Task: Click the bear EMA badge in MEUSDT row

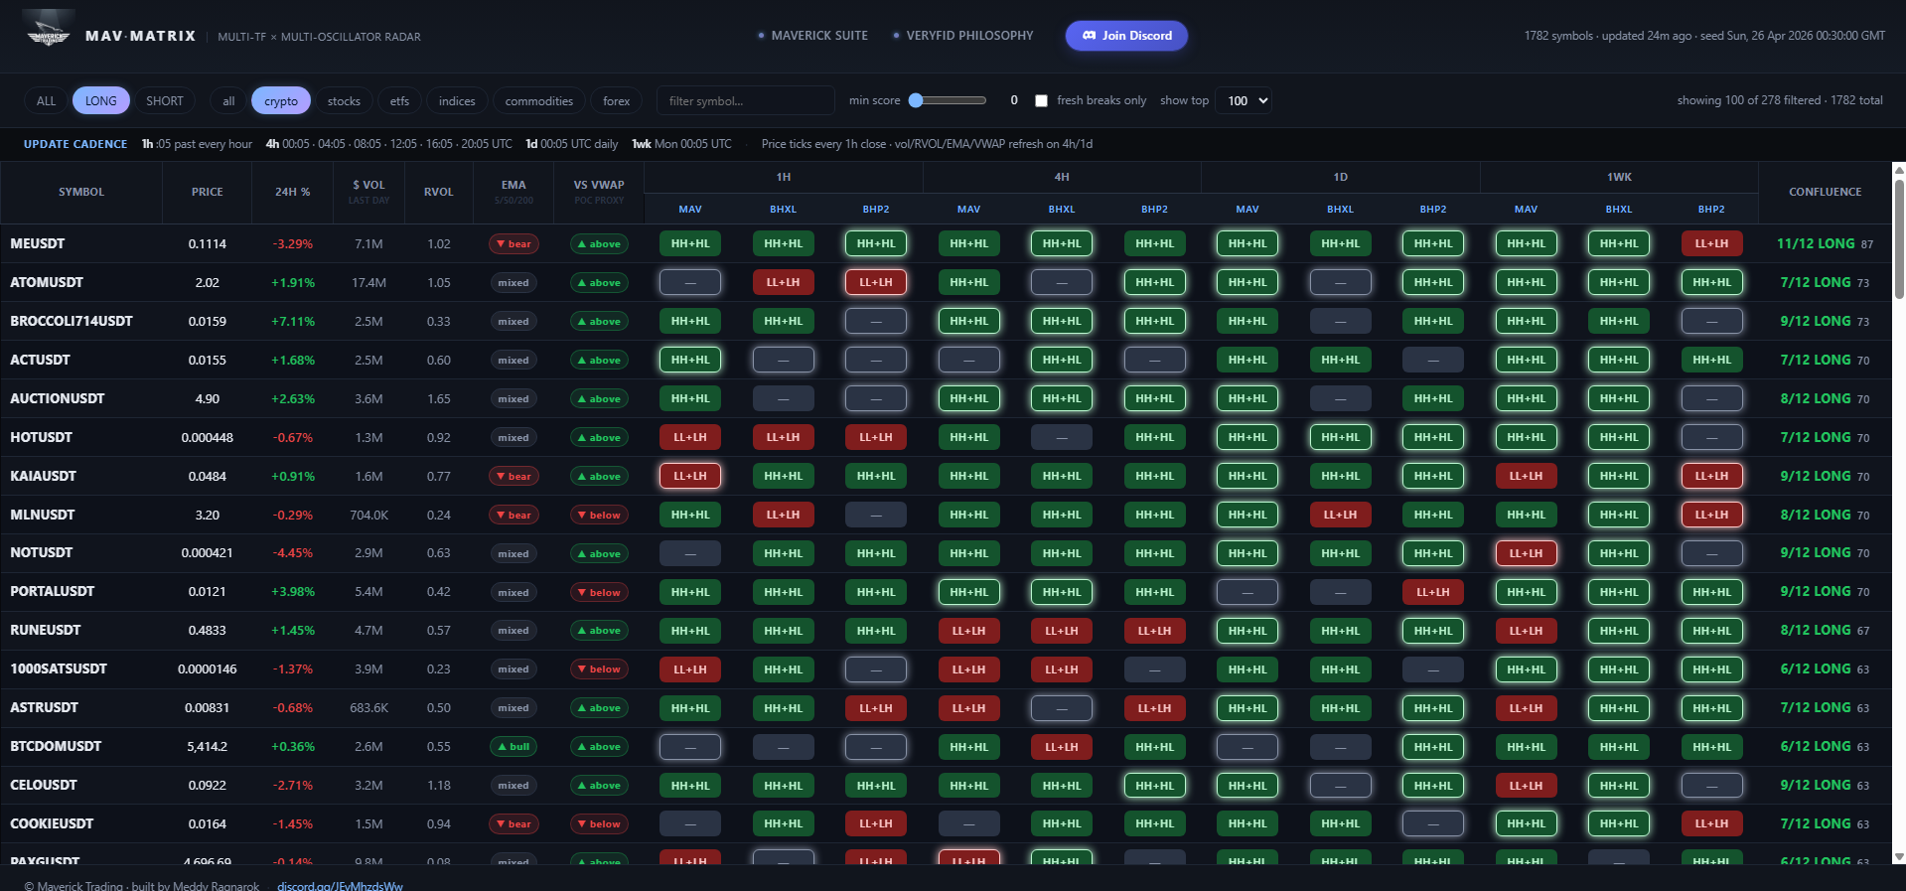Action: point(513,243)
